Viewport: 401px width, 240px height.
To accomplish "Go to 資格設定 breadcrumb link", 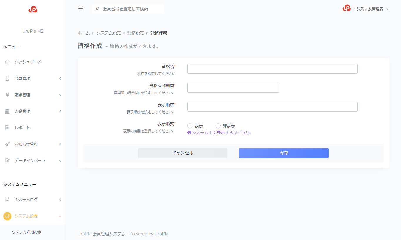I will pyautogui.click(x=136, y=33).
